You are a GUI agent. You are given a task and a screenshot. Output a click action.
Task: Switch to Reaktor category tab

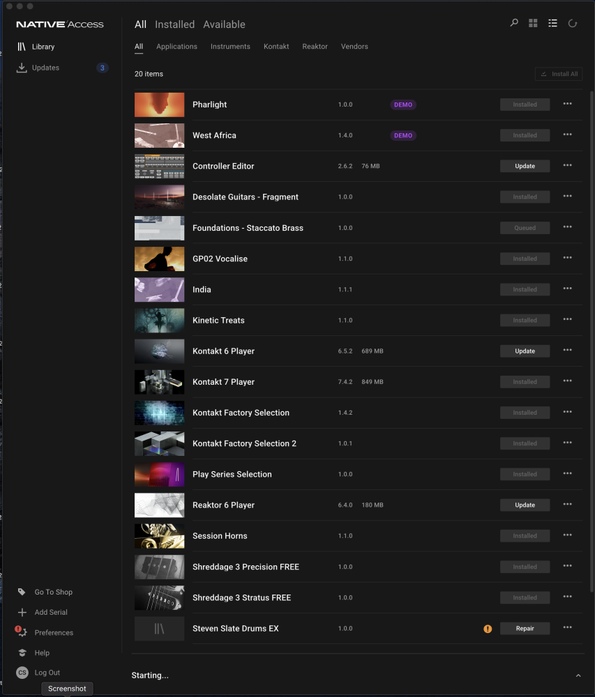pos(315,46)
